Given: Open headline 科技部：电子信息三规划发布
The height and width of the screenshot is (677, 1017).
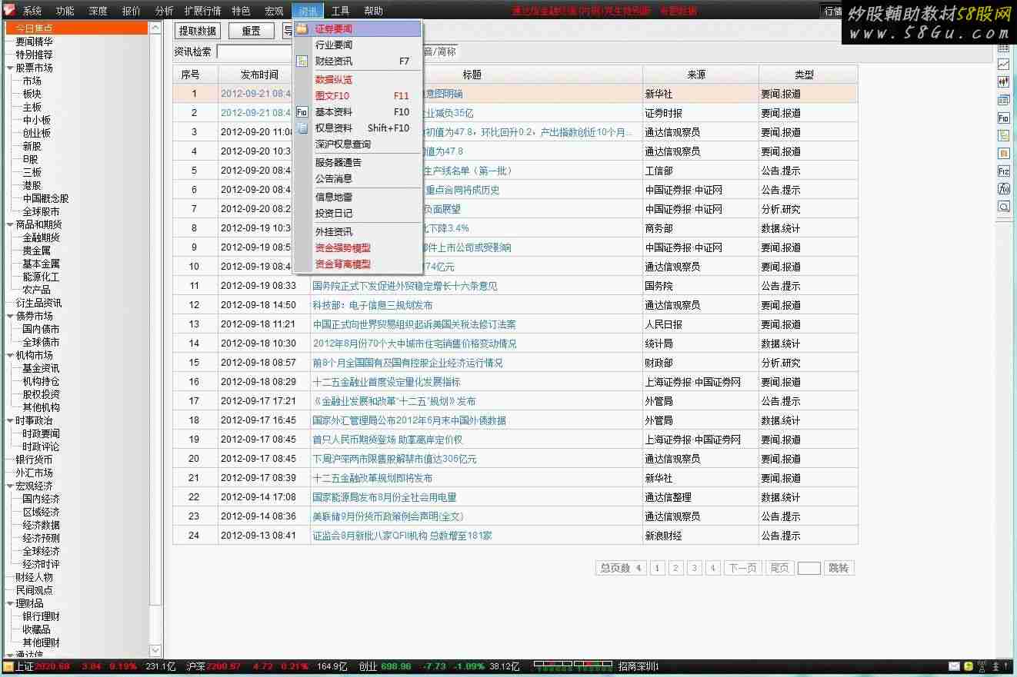Looking at the screenshot, I should click(x=372, y=305).
